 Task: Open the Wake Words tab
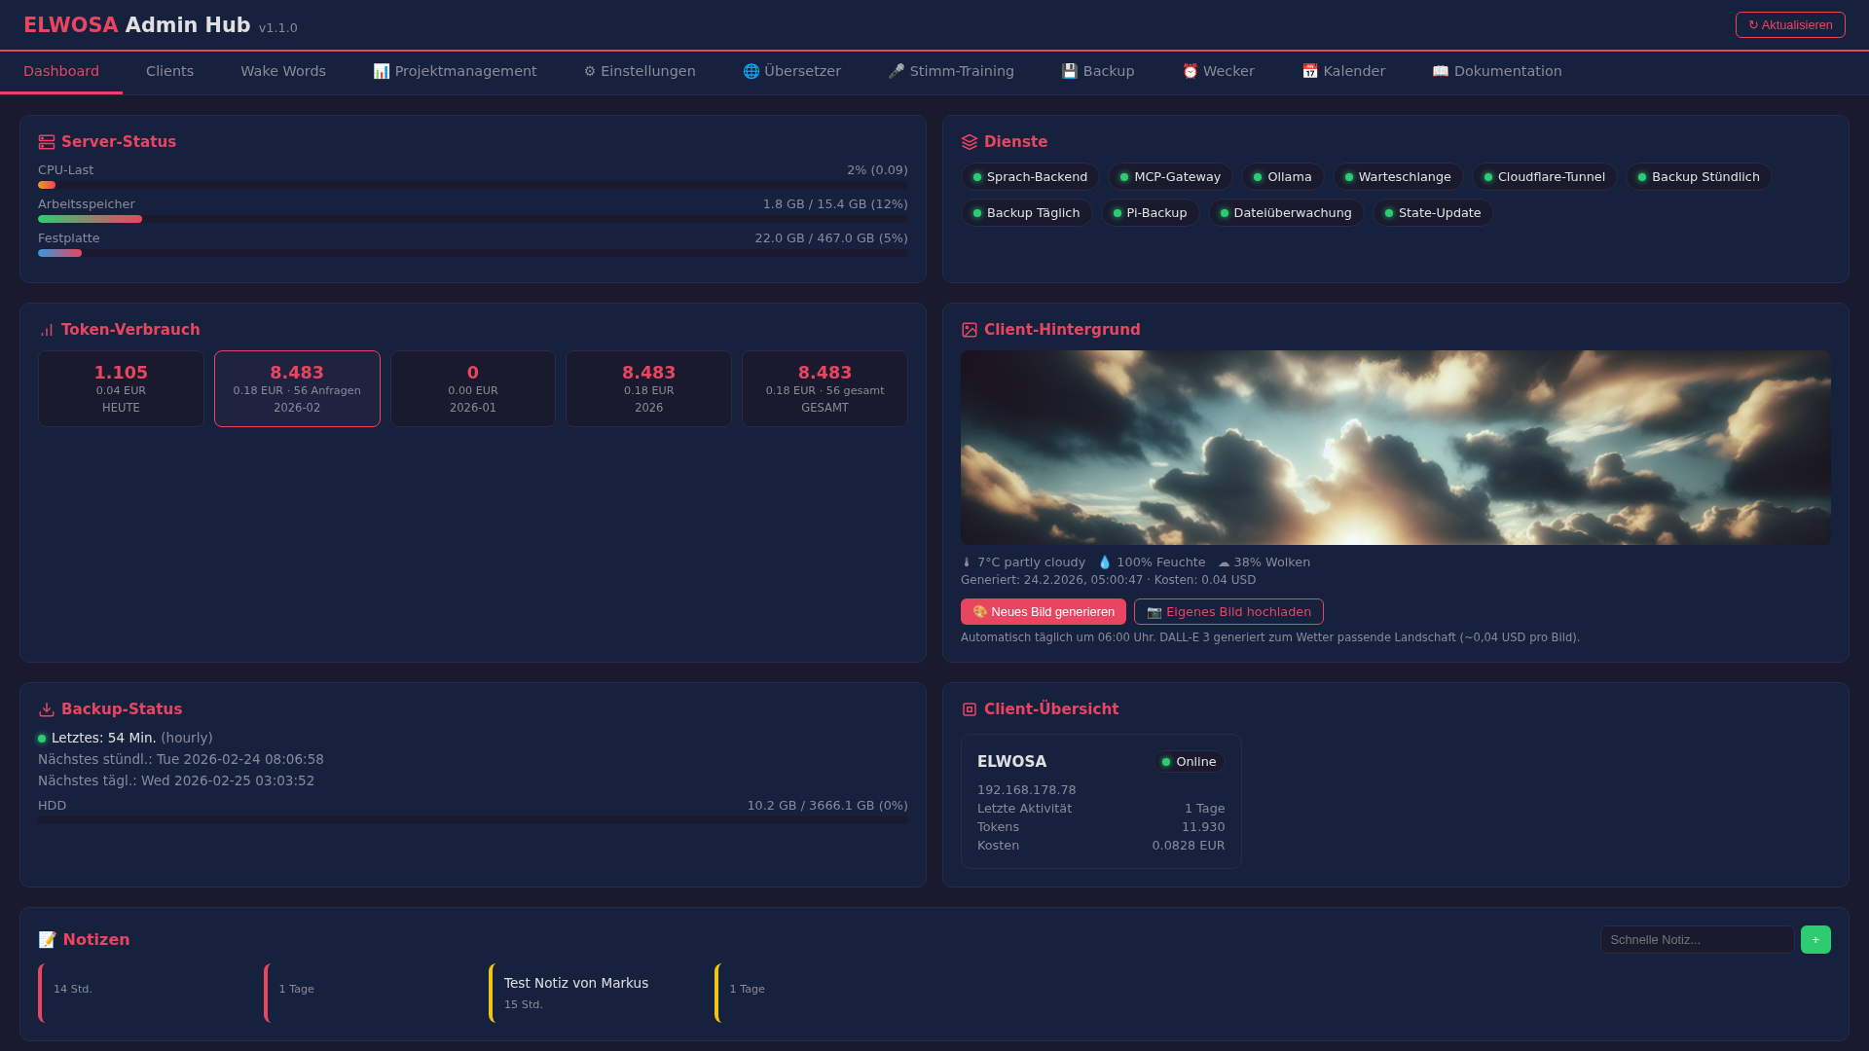[x=283, y=71]
